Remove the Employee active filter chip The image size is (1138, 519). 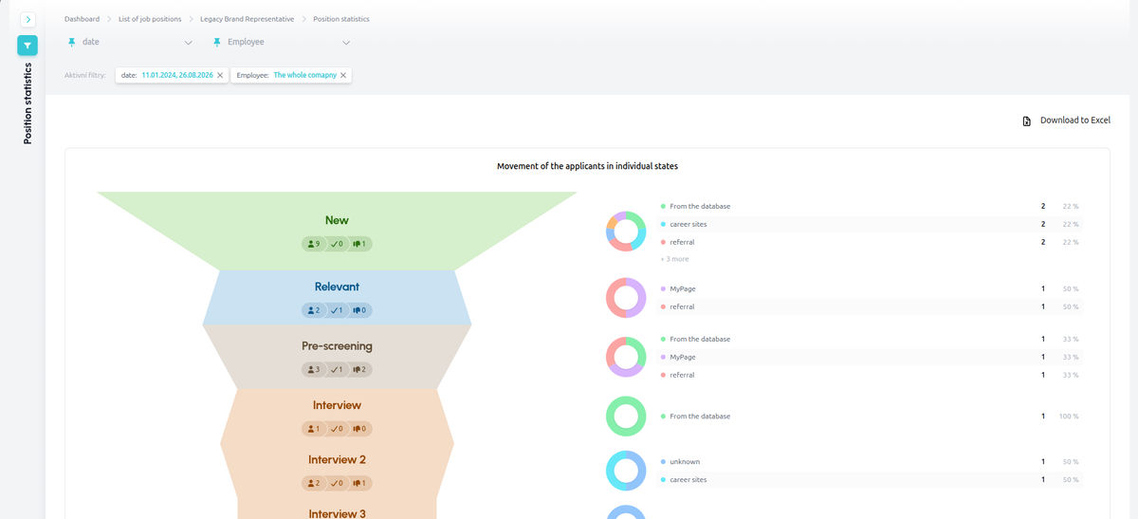click(343, 75)
